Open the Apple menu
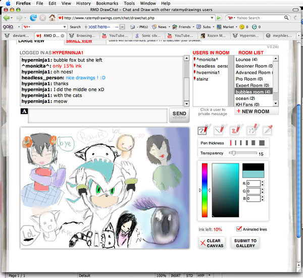The height and width of the screenshot is (278, 303). pos(8,4)
